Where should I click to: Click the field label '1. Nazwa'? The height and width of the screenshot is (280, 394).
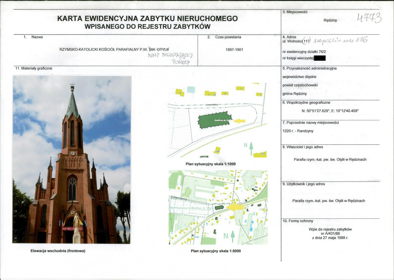(x=33, y=37)
